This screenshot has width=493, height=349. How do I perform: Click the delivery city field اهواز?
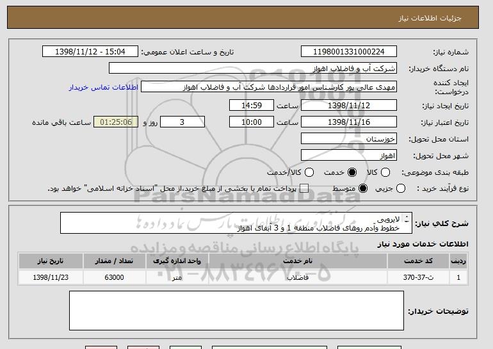[349, 156]
